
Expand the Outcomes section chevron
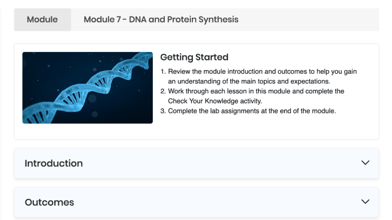(x=365, y=201)
